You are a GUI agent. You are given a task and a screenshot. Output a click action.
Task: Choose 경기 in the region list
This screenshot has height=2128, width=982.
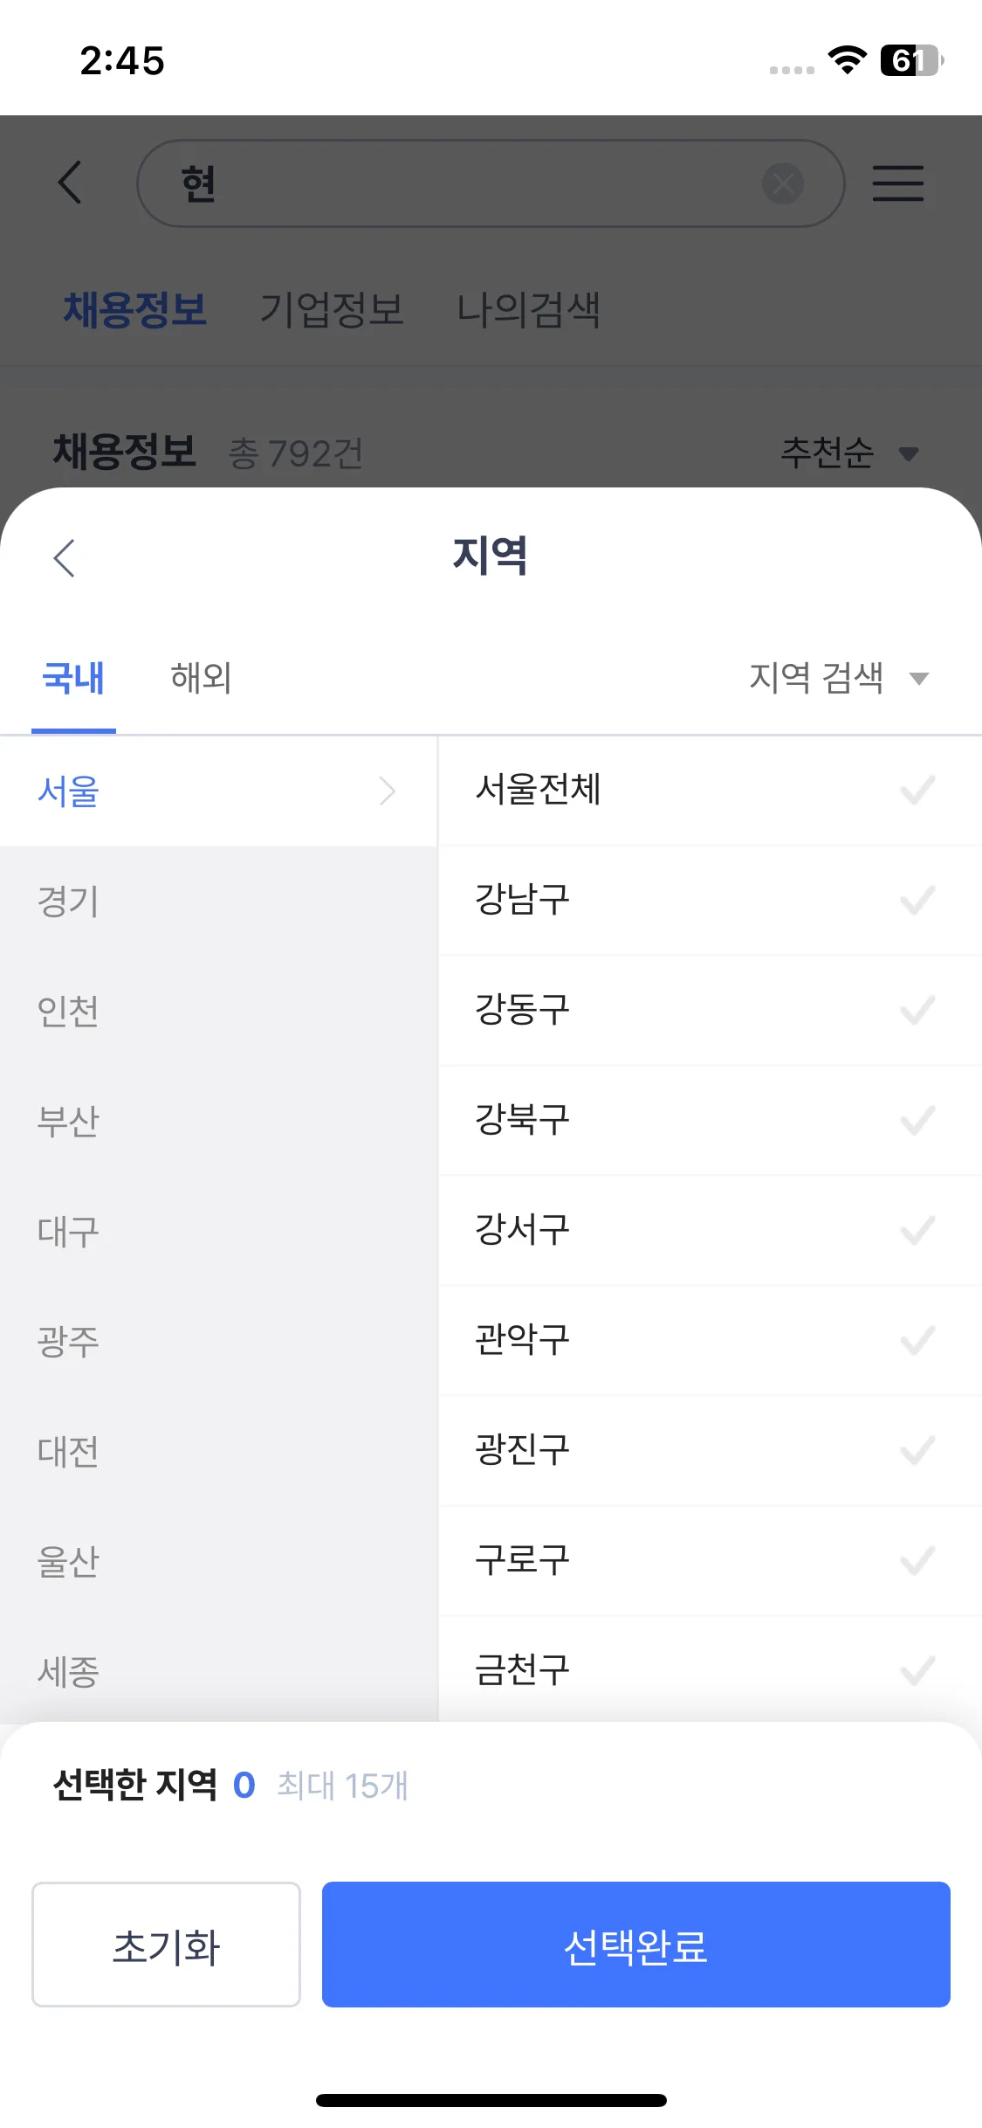click(x=68, y=902)
